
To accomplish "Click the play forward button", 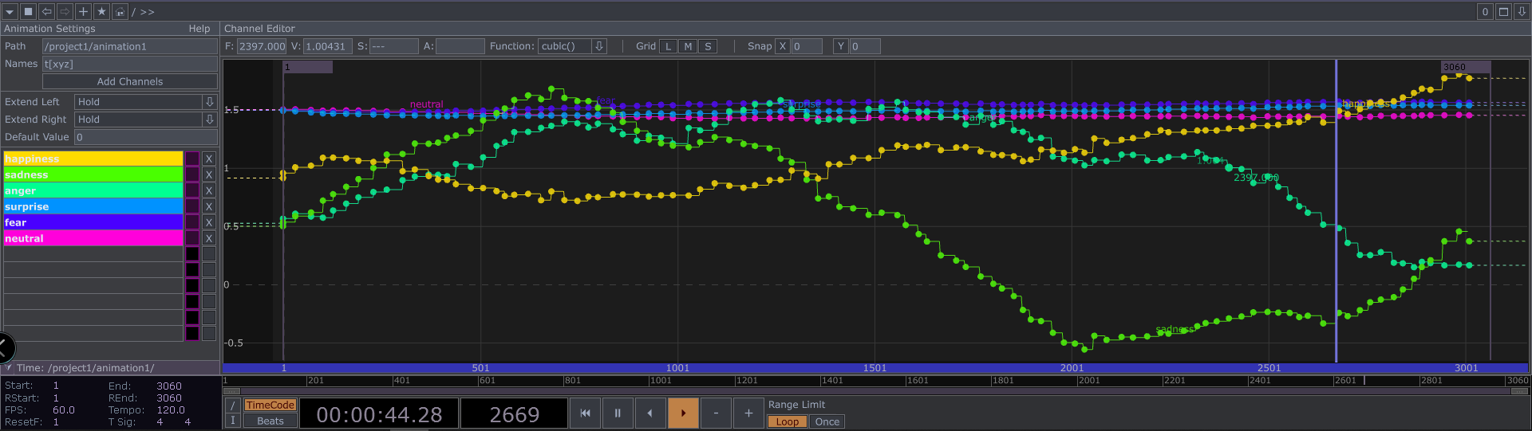I will [683, 413].
